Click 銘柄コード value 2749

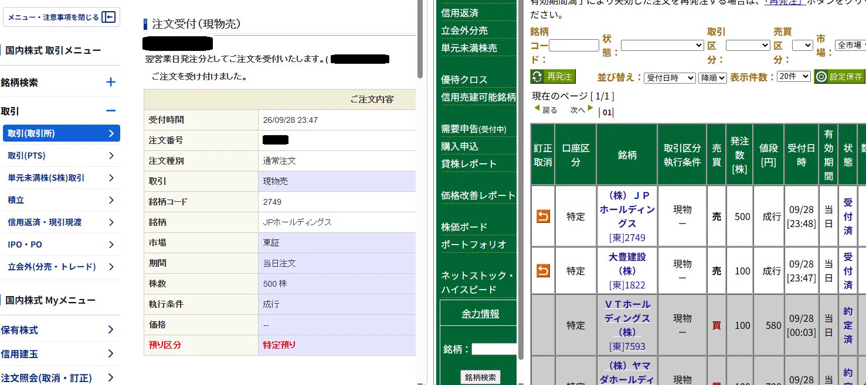point(273,202)
